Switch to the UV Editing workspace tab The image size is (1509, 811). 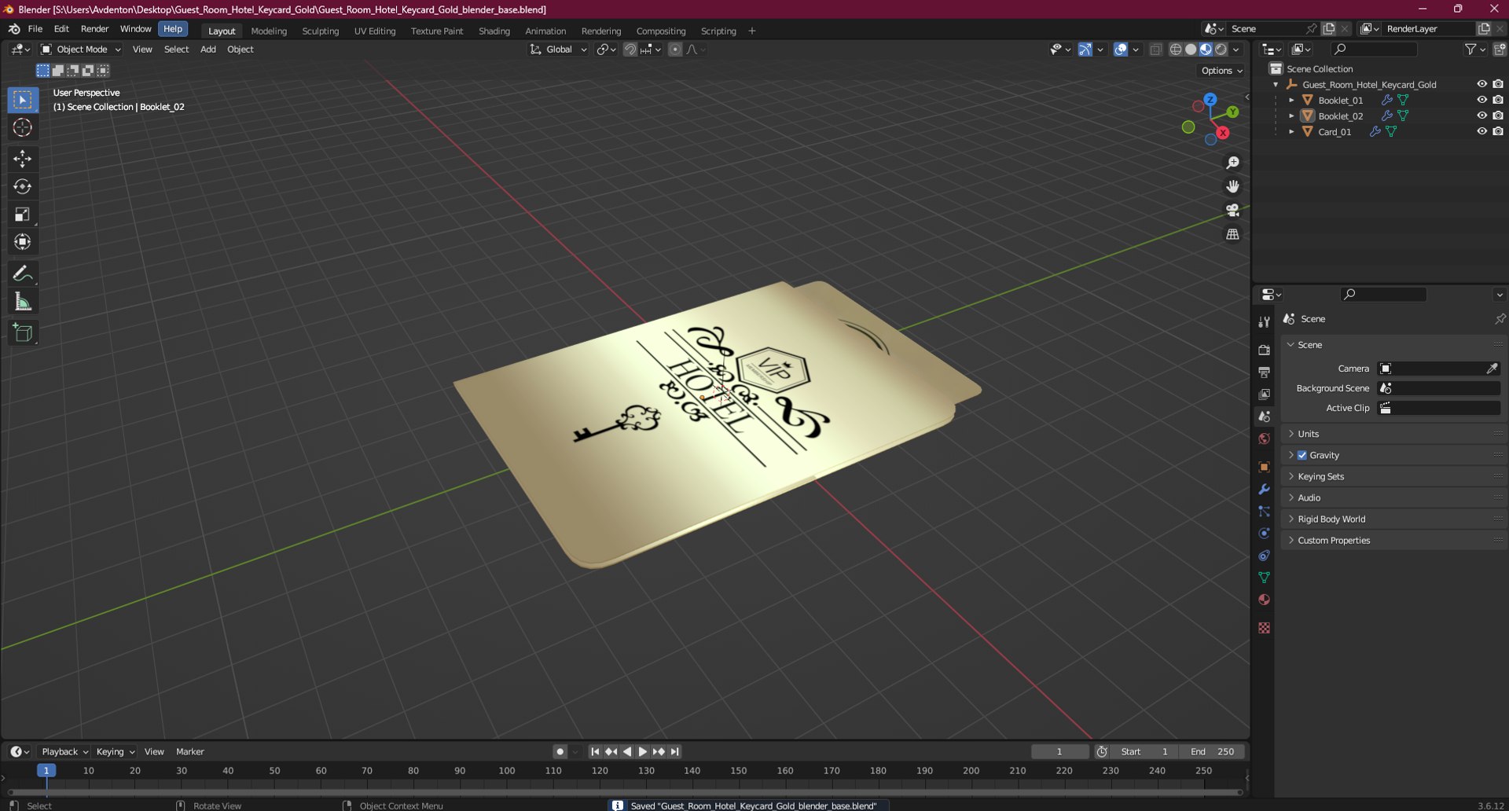click(x=375, y=31)
